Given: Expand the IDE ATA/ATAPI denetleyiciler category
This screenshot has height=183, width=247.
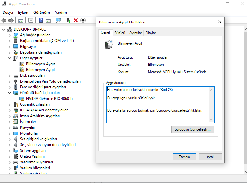Looking at the screenshot, I should (9, 110).
